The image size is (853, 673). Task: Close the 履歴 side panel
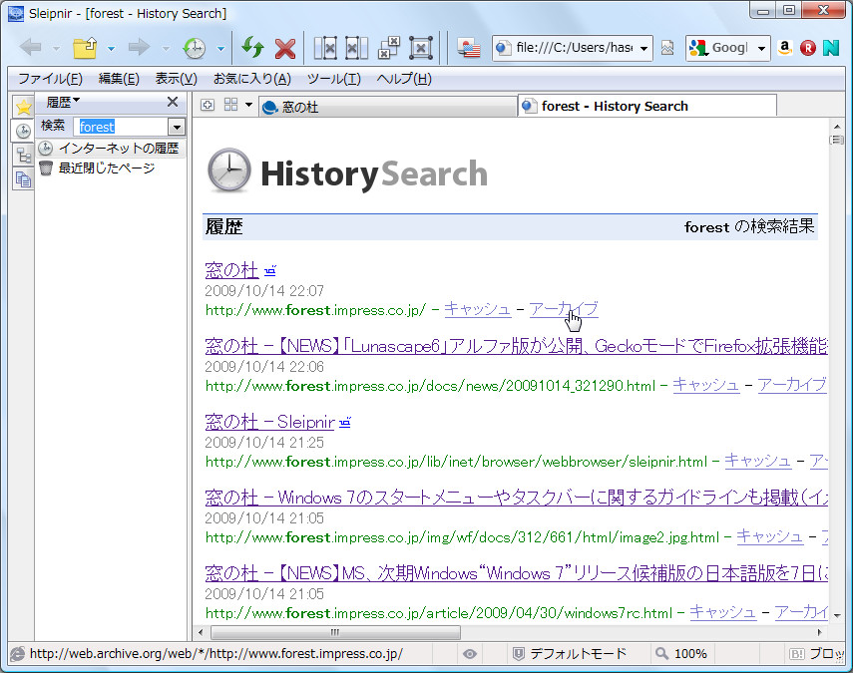pos(173,102)
